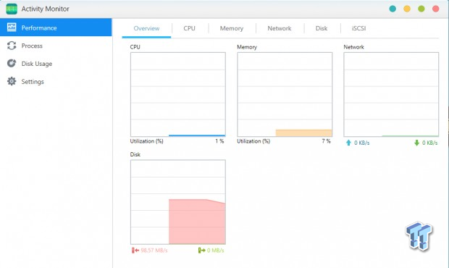Click the CPU utilization graph
This screenshot has width=449, height=268.
(178, 94)
